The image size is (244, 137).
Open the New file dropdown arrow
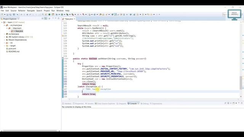pyautogui.click(x=5, y=14)
